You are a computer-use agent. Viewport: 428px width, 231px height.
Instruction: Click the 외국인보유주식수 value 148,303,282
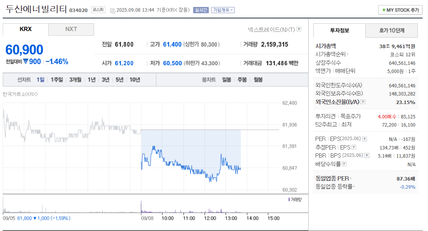tap(402, 94)
